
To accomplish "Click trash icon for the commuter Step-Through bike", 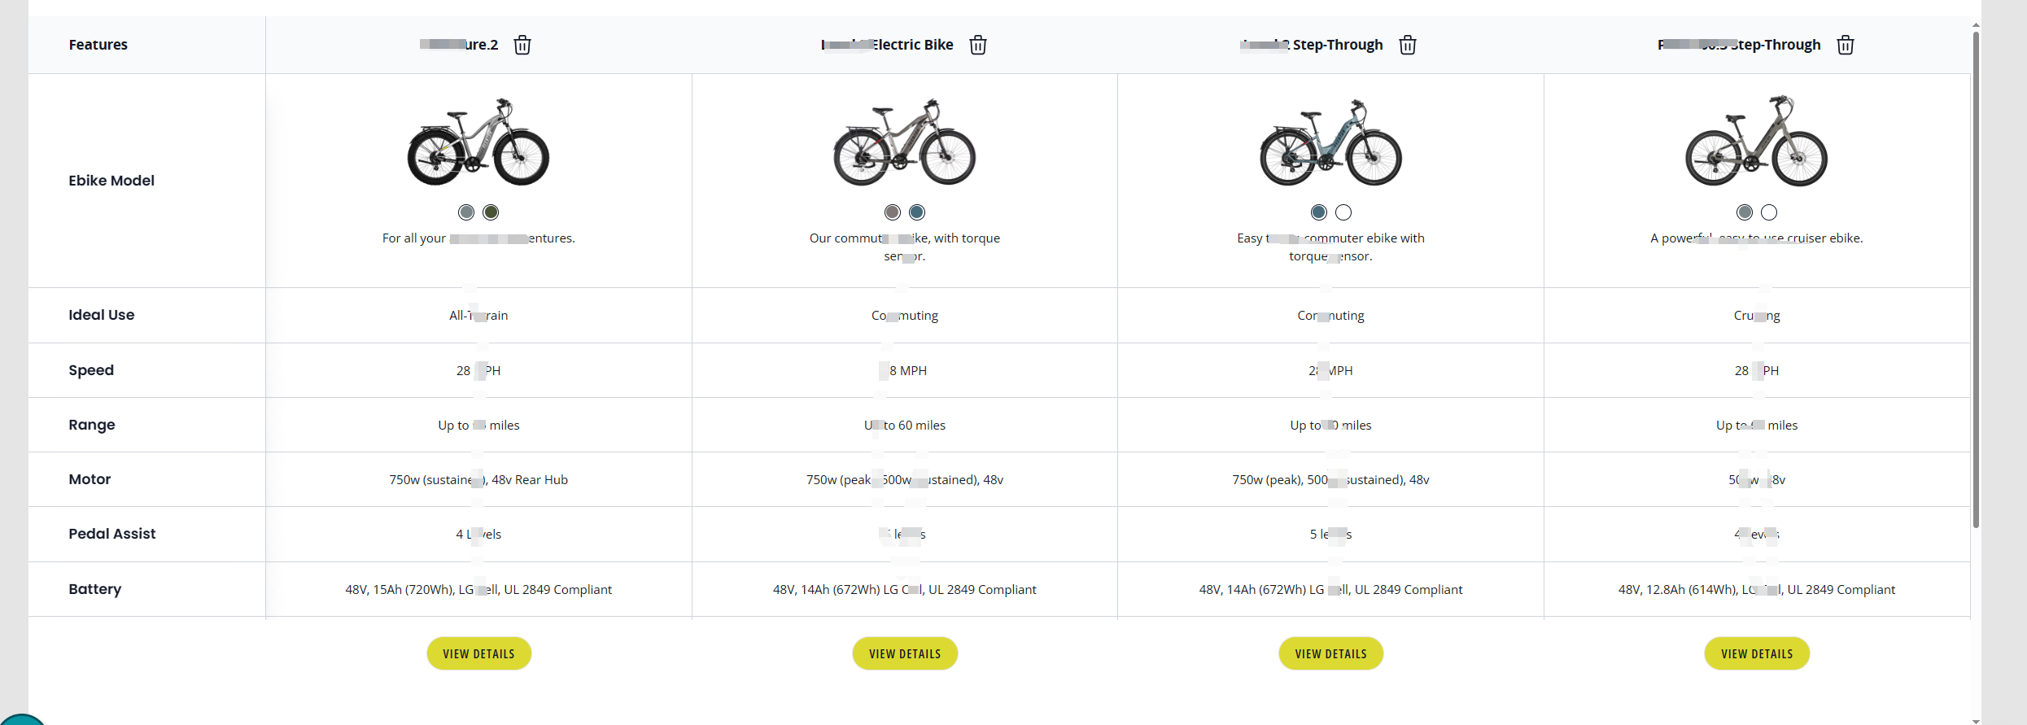I will (1407, 46).
